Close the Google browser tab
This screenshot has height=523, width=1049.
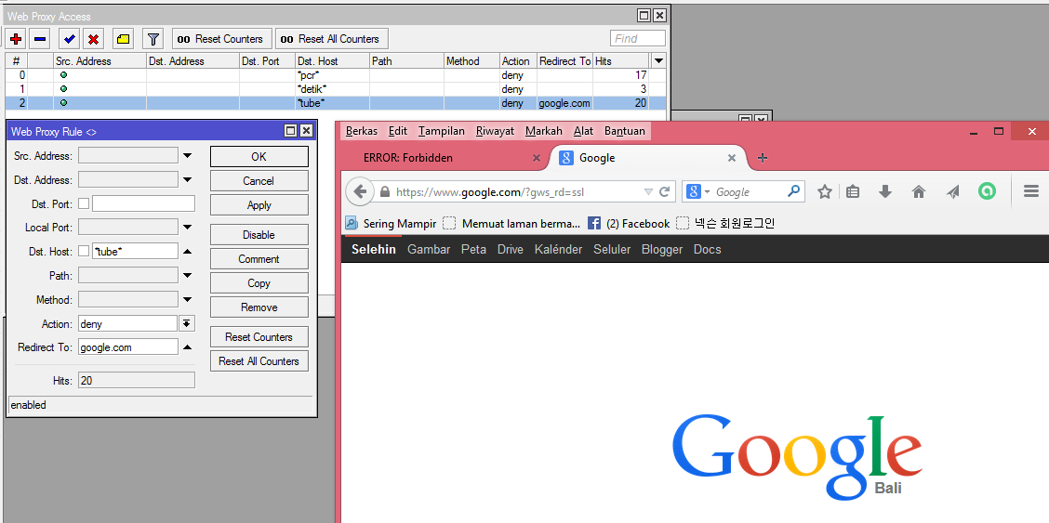click(731, 158)
